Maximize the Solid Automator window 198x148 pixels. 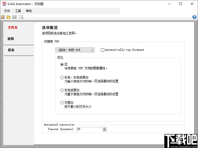click(181, 4)
